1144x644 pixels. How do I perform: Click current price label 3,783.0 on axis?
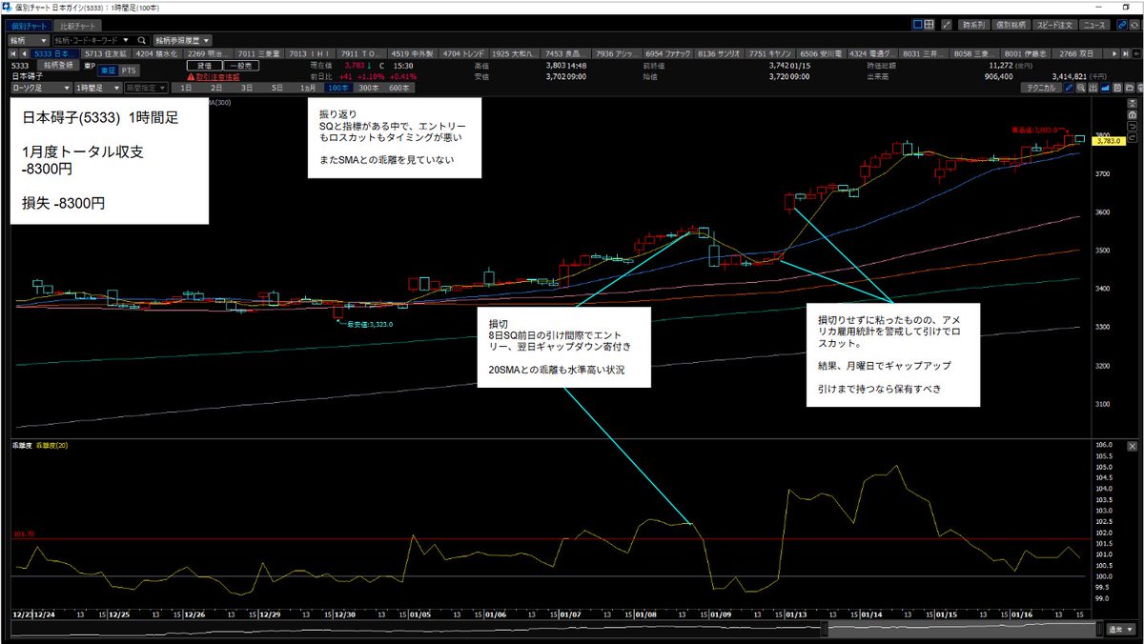click(1110, 142)
